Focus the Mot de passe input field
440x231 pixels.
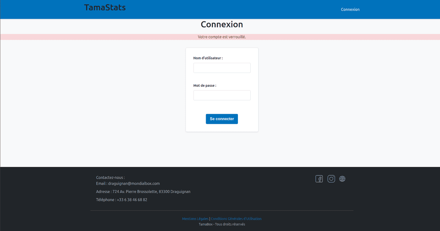222,95
